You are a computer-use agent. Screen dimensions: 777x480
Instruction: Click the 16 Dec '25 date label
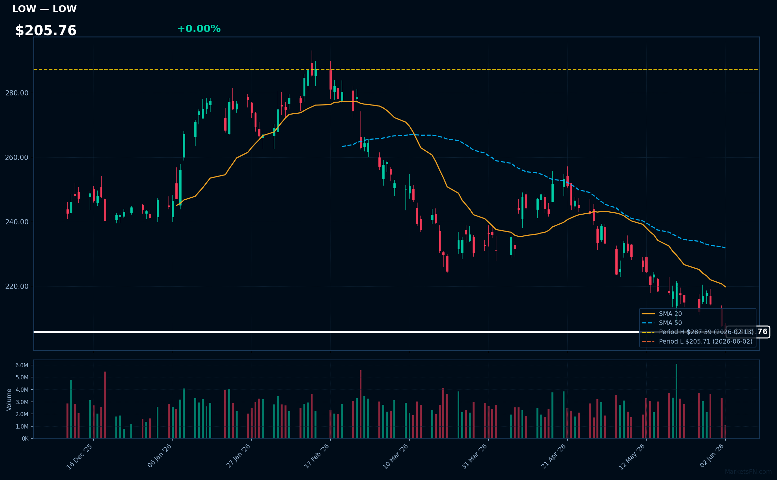click(80, 457)
